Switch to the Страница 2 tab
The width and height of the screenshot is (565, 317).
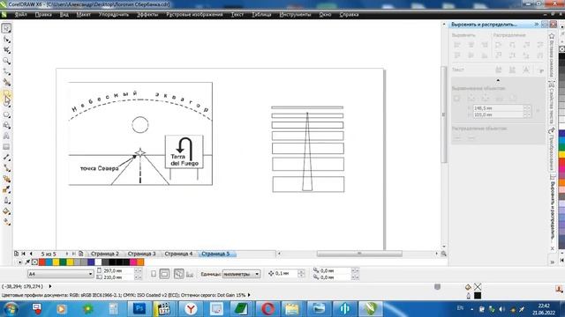(x=104, y=254)
